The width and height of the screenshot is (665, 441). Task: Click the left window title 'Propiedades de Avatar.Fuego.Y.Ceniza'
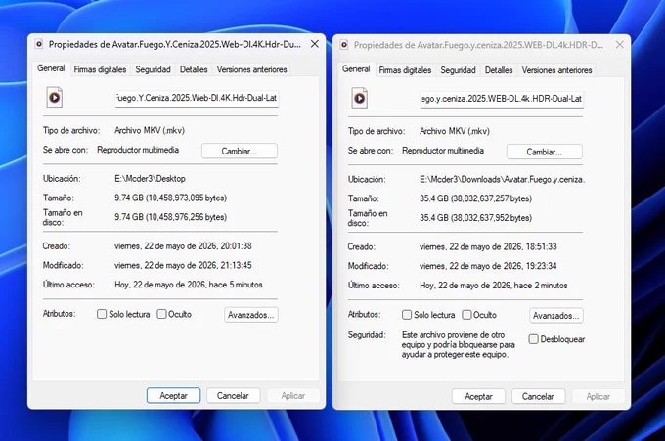(x=175, y=45)
